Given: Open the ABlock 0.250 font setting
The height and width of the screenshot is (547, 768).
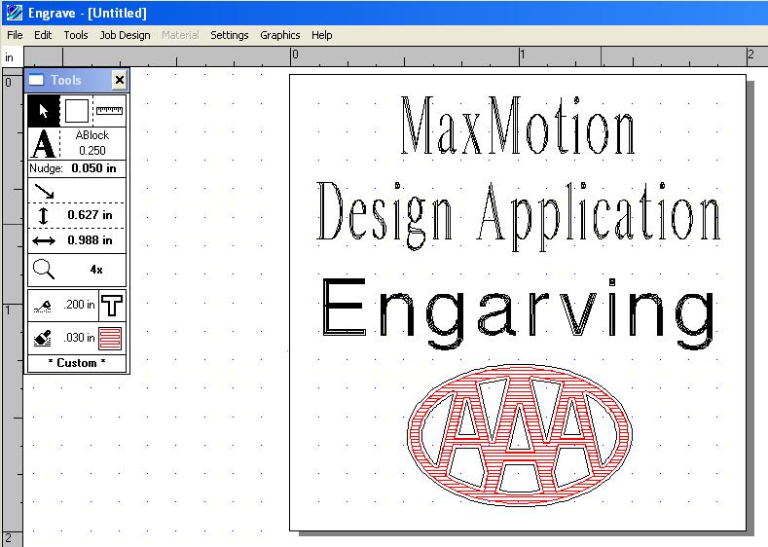Looking at the screenshot, I should (92, 143).
